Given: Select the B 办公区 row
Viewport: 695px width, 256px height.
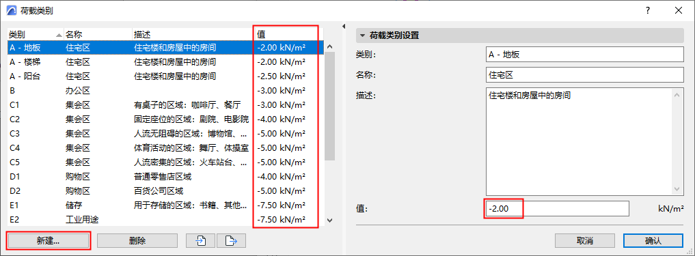Looking at the screenshot, I should [x=165, y=91].
